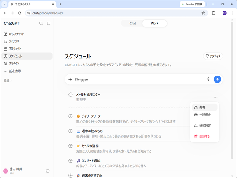Click the plus attach icon in prompt box
Screen dimensions: 237x178
[70, 79]
